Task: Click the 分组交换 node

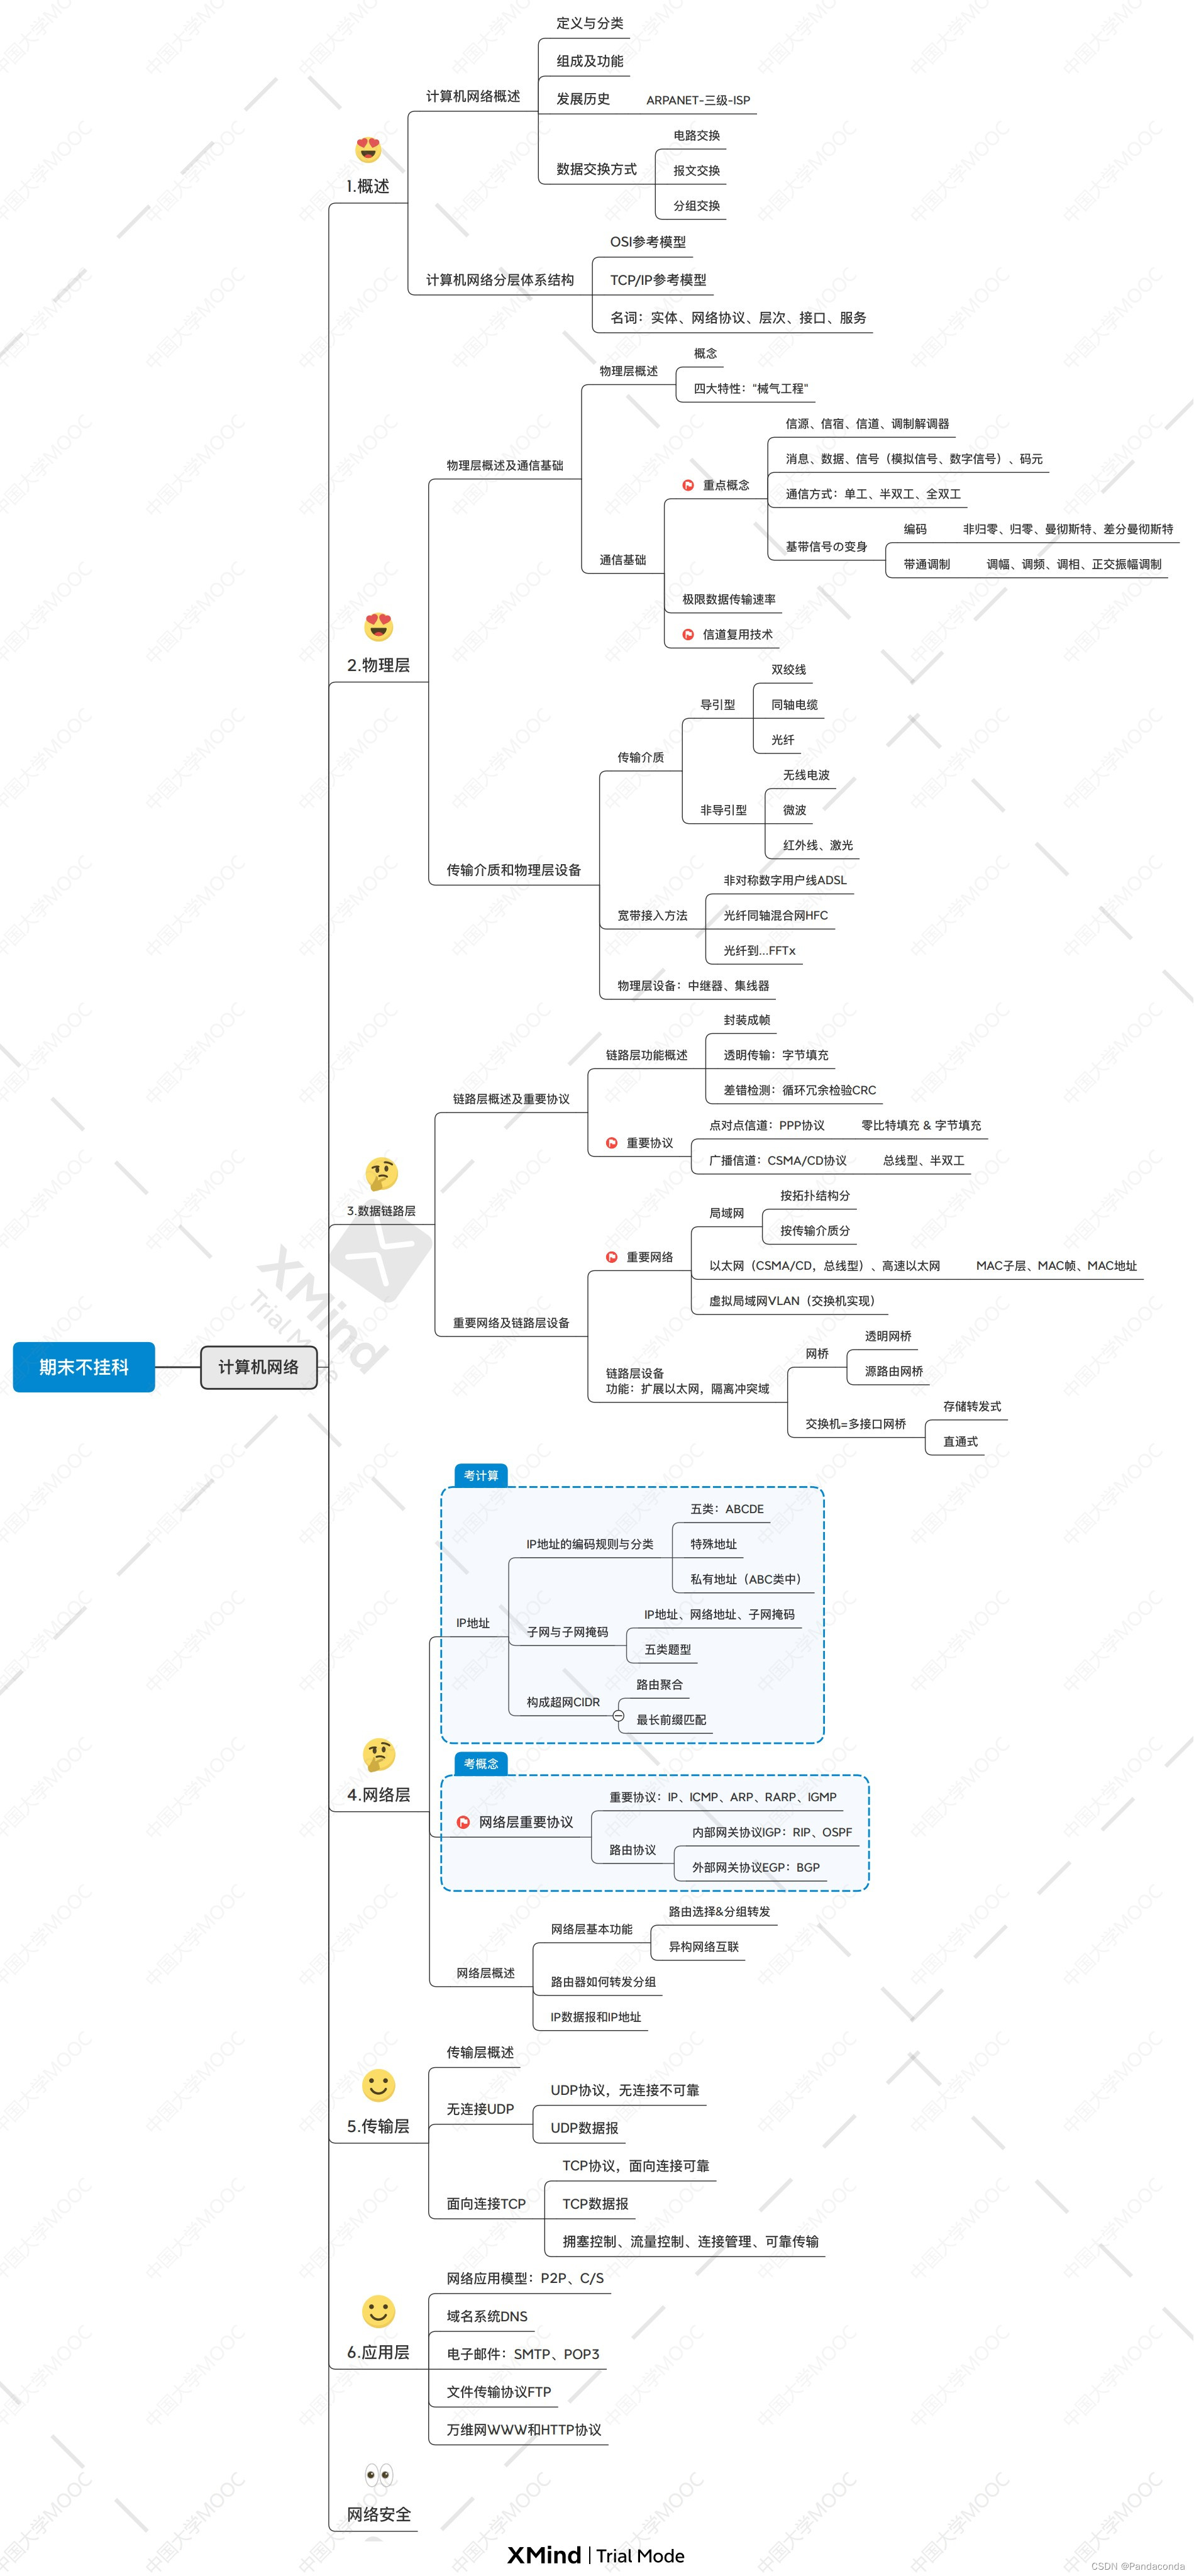Action: pos(697,205)
